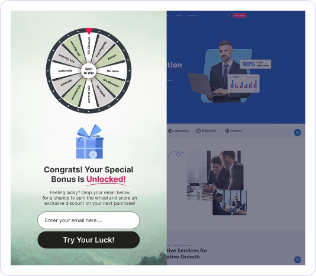Open the Contact Us menu item
This screenshot has height=276, width=316.
[193, 15]
